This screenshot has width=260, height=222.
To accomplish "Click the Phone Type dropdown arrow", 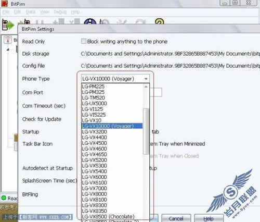I will point(146,79).
